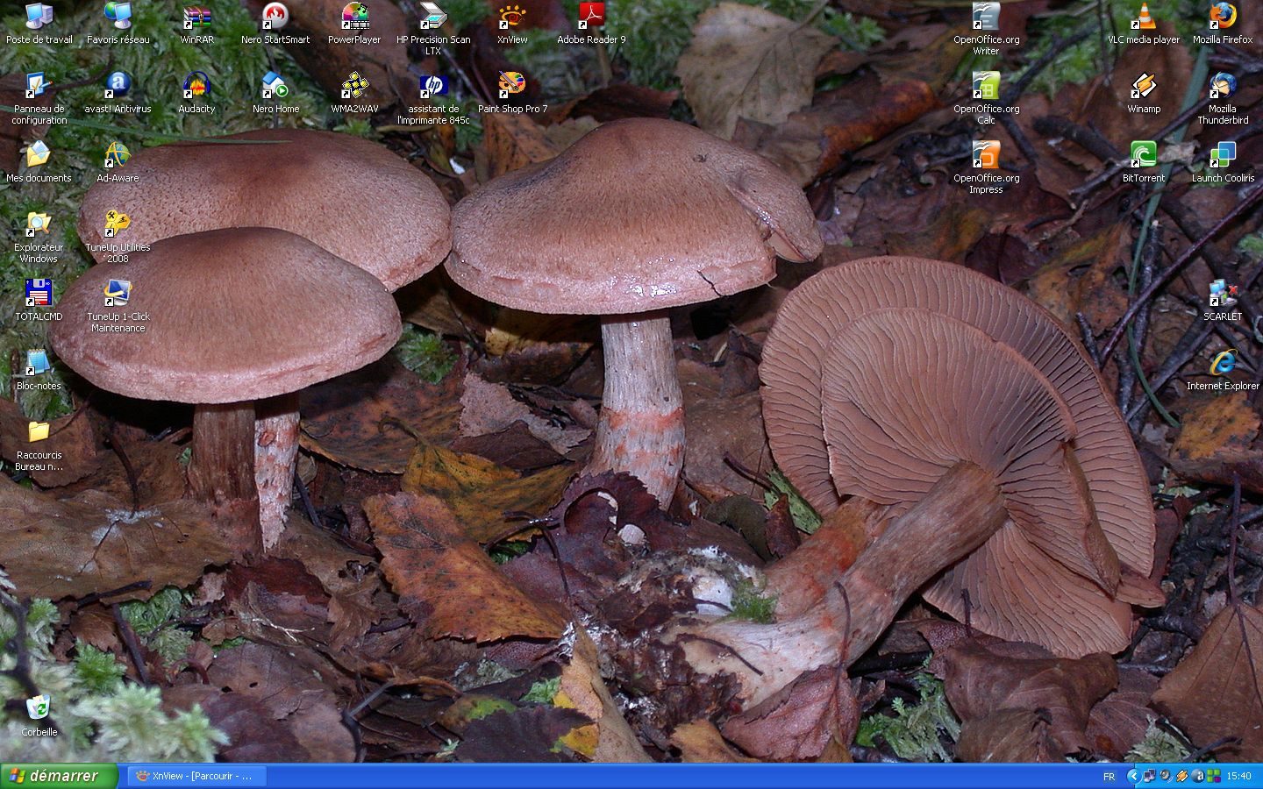
Task: Open OpenOffice.org Writer shortcut
Action: 986,29
